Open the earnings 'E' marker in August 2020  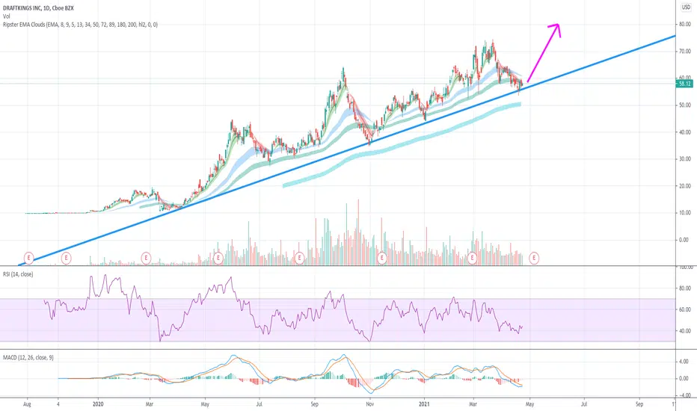tap(299, 257)
